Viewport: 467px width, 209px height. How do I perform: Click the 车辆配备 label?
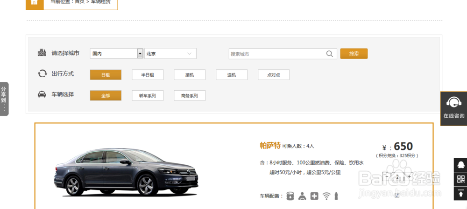point(271,196)
